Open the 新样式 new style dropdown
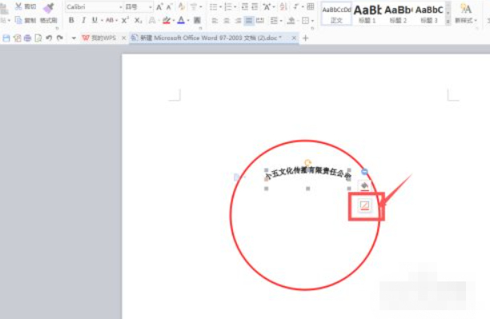490x319 pixels. click(466, 14)
